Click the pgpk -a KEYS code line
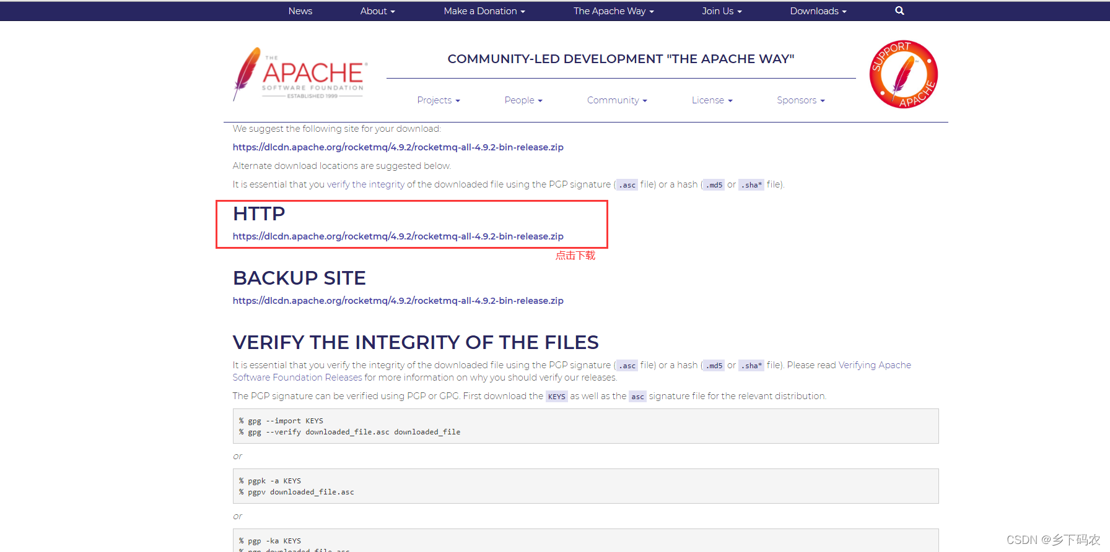The width and height of the screenshot is (1110, 552). 270,481
